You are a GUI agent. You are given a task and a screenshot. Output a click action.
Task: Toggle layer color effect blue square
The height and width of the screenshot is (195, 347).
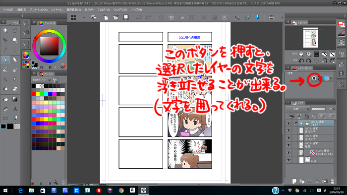pos(326,78)
